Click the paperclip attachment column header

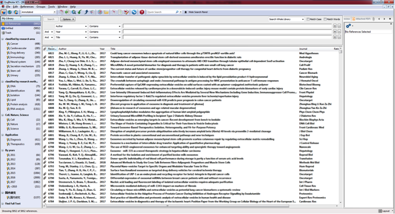[45, 49]
